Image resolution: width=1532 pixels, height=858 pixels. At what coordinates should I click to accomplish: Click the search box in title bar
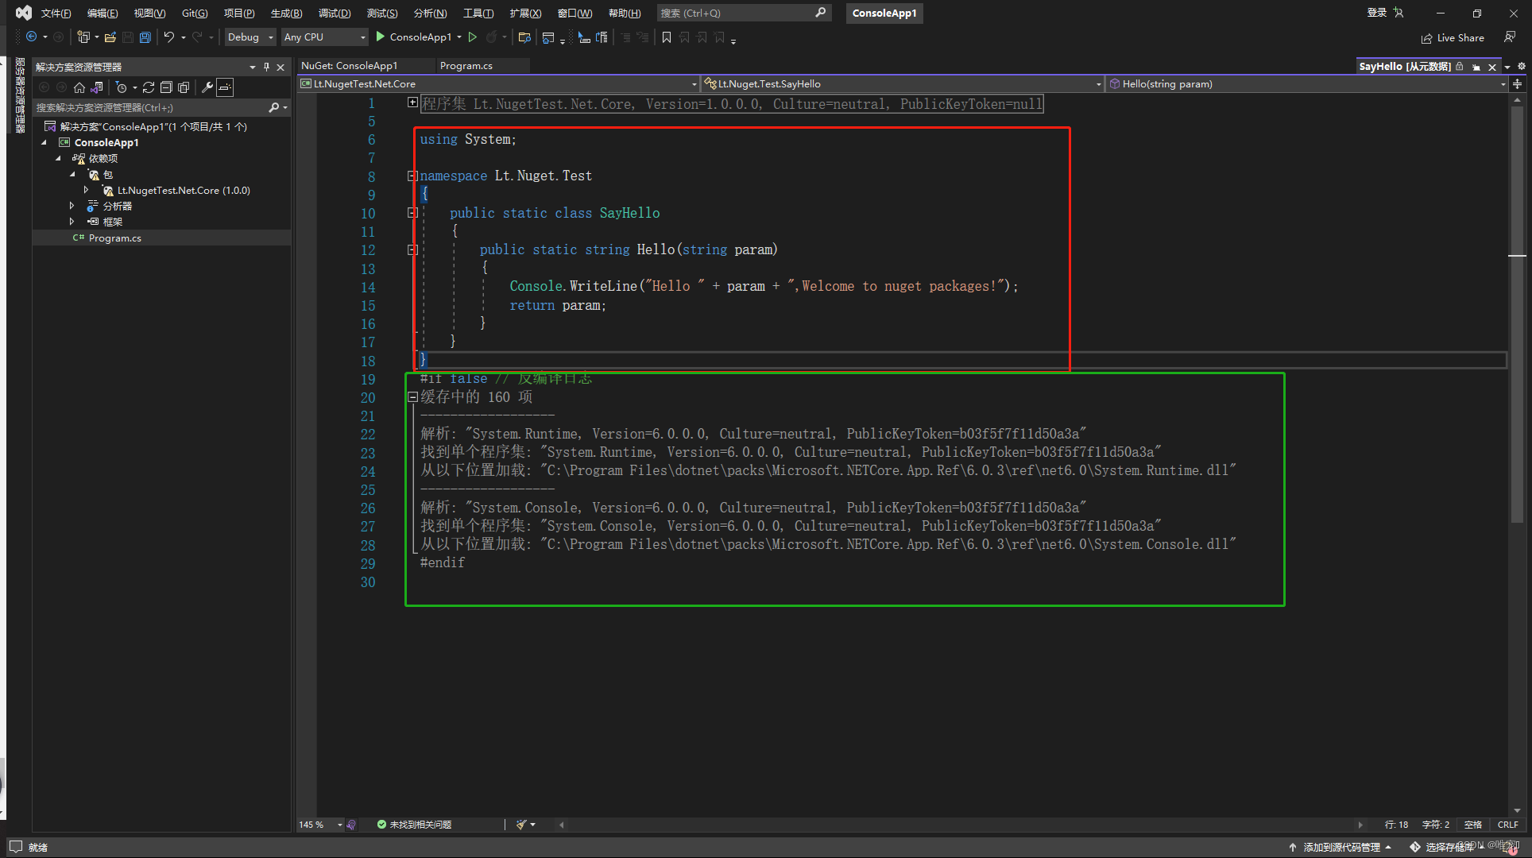pos(735,13)
